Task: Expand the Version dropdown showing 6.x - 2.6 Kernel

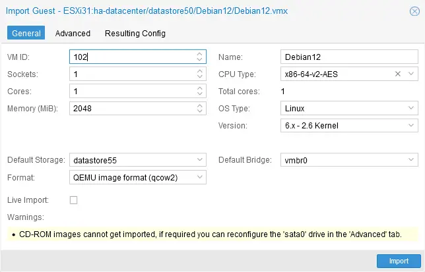Action: (x=411, y=125)
